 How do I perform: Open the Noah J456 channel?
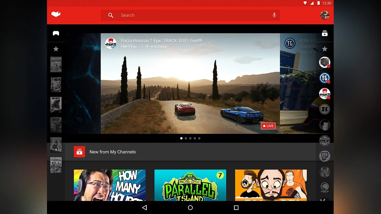324,140
